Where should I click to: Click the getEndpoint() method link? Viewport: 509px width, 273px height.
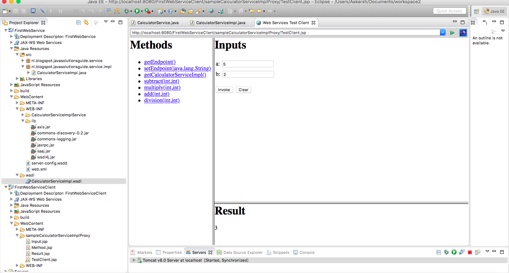click(160, 62)
